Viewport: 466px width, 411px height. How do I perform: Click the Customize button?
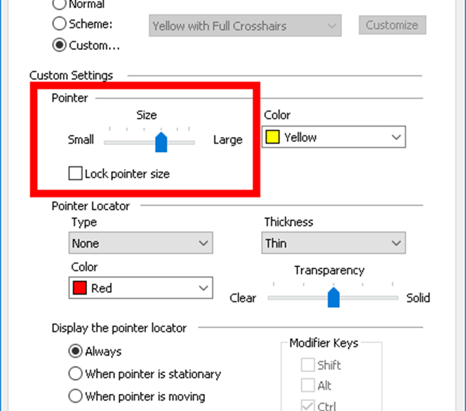[392, 25]
